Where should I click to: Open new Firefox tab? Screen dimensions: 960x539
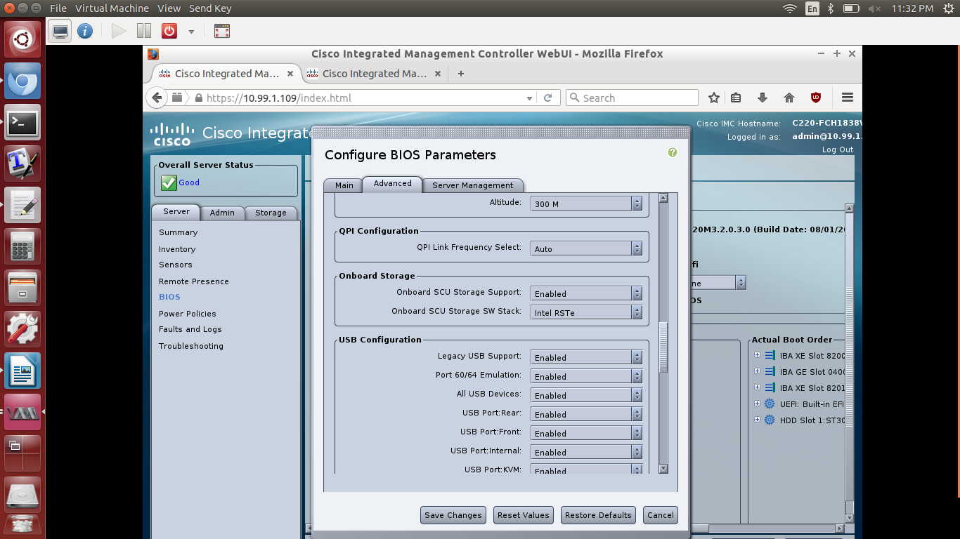tap(461, 73)
